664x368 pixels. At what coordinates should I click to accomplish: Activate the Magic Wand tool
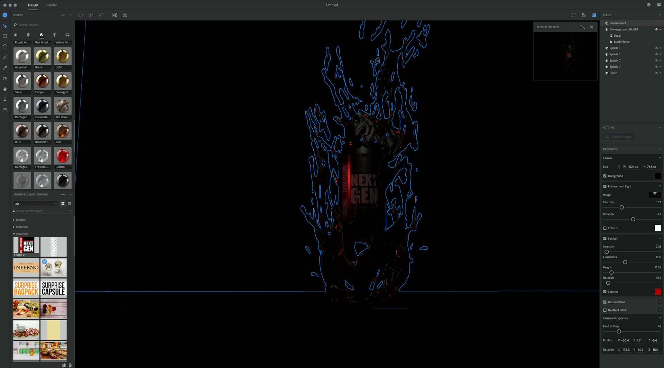[x=5, y=57]
